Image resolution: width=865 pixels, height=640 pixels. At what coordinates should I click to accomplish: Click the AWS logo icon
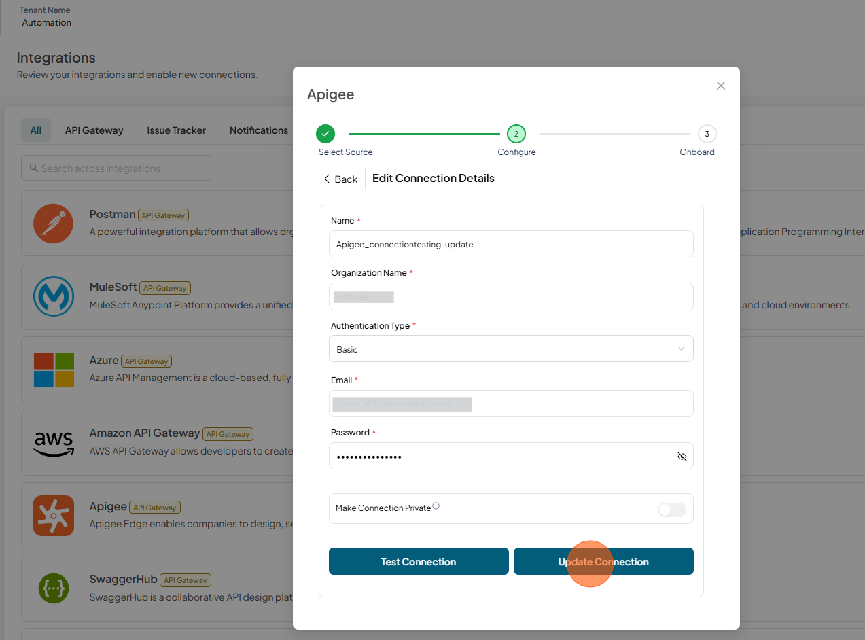tap(54, 443)
